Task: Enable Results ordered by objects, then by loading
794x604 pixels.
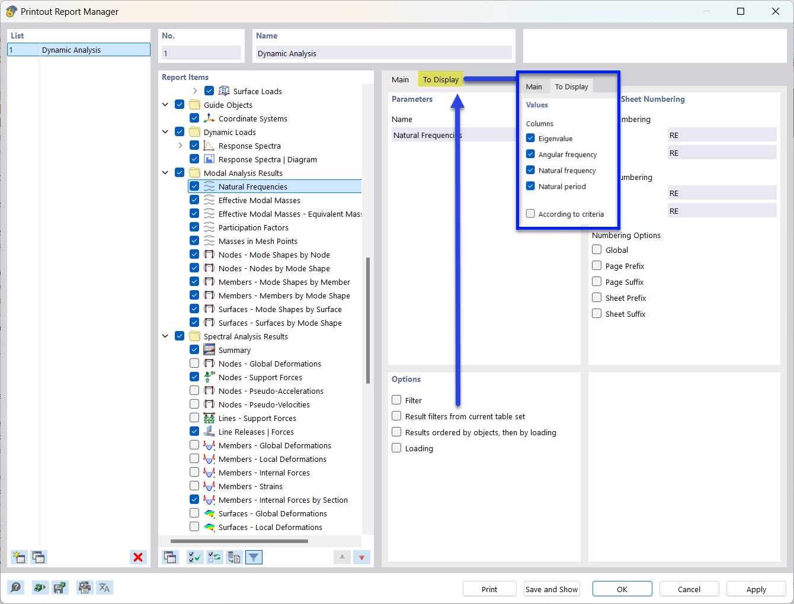Action: point(396,432)
